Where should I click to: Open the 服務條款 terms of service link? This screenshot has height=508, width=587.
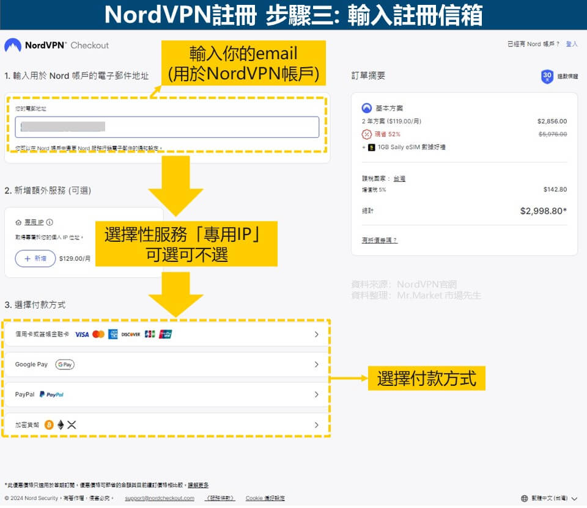coord(221,499)
